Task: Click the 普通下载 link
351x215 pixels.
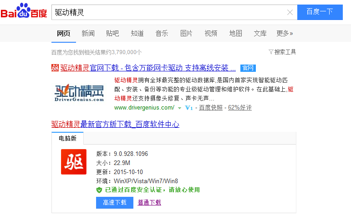Action: coord(149,202)
